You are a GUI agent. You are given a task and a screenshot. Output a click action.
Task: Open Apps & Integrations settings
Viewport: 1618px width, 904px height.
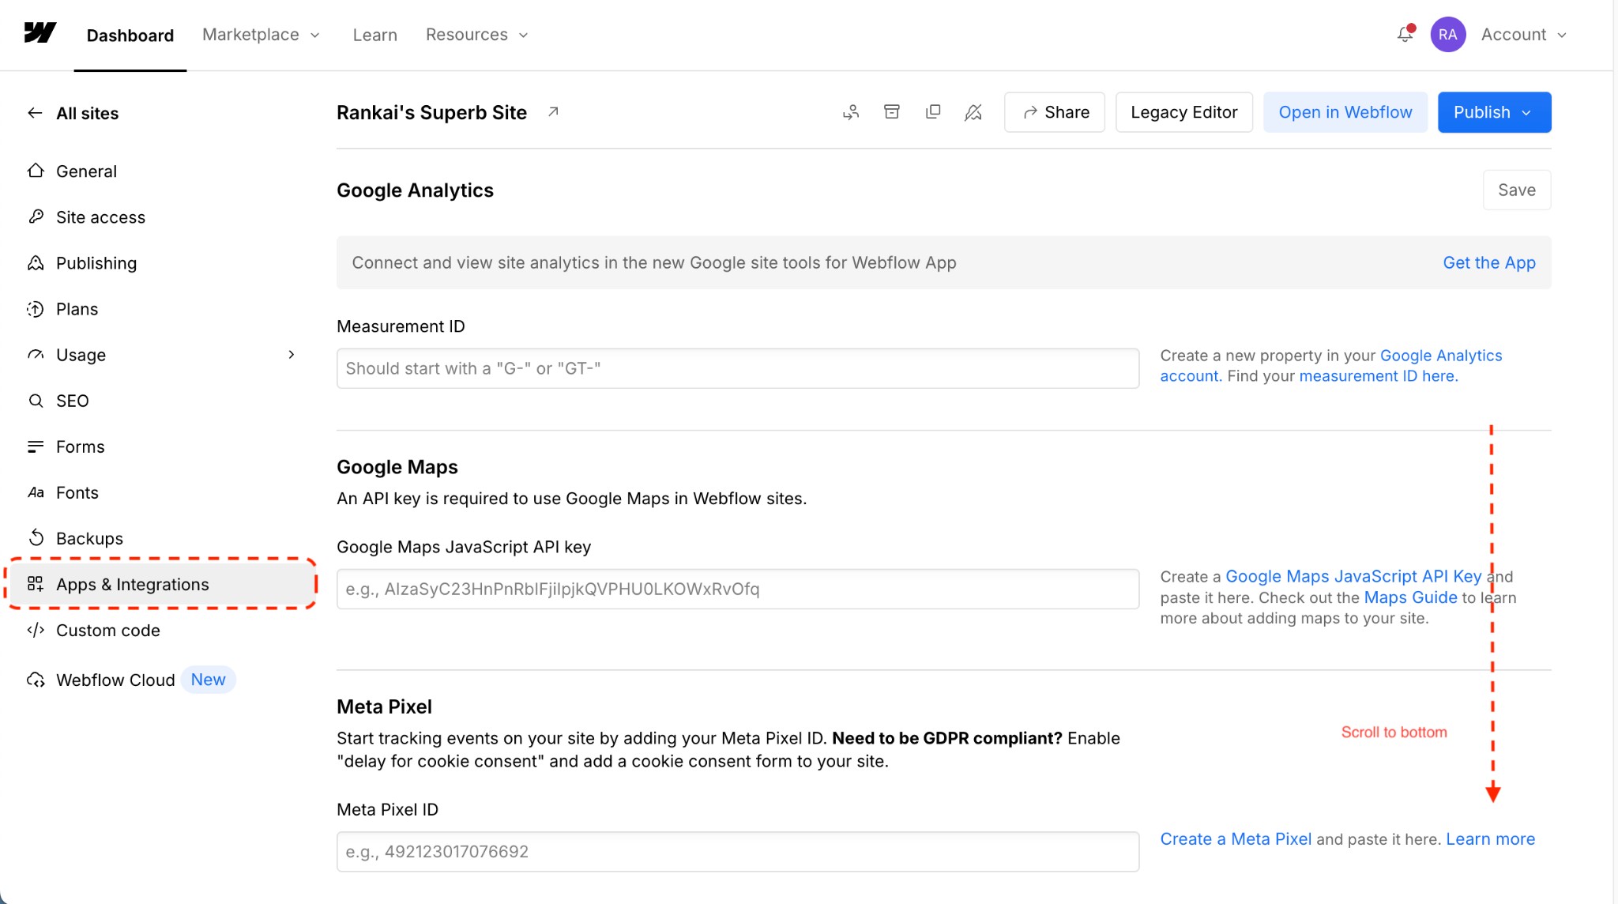click(x=132, y=584)
